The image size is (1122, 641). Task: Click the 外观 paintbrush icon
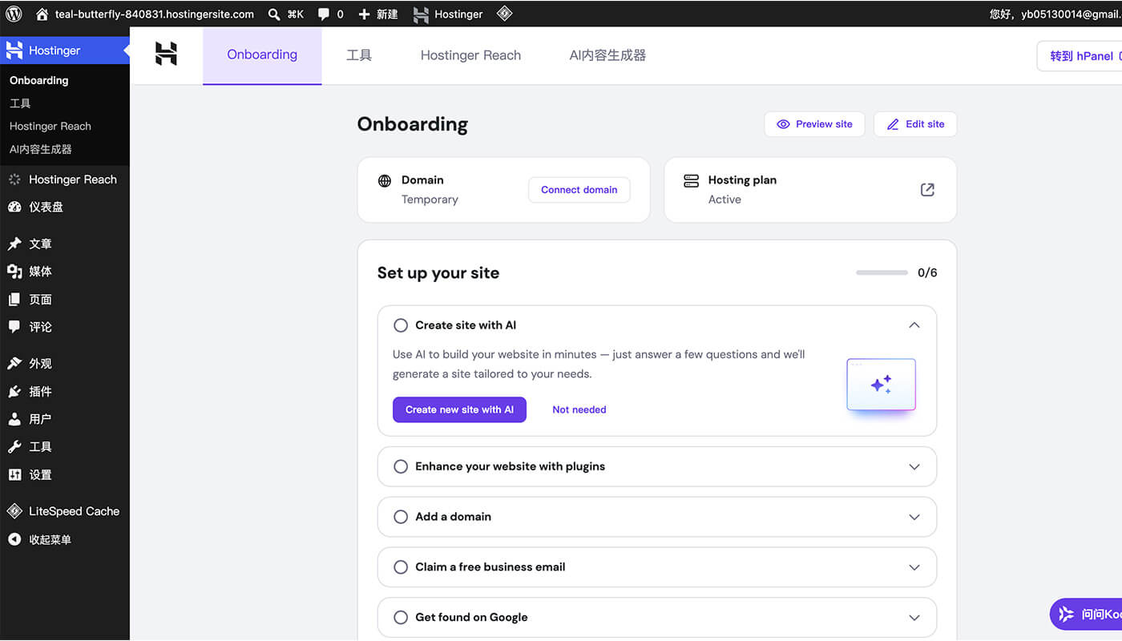14,363
